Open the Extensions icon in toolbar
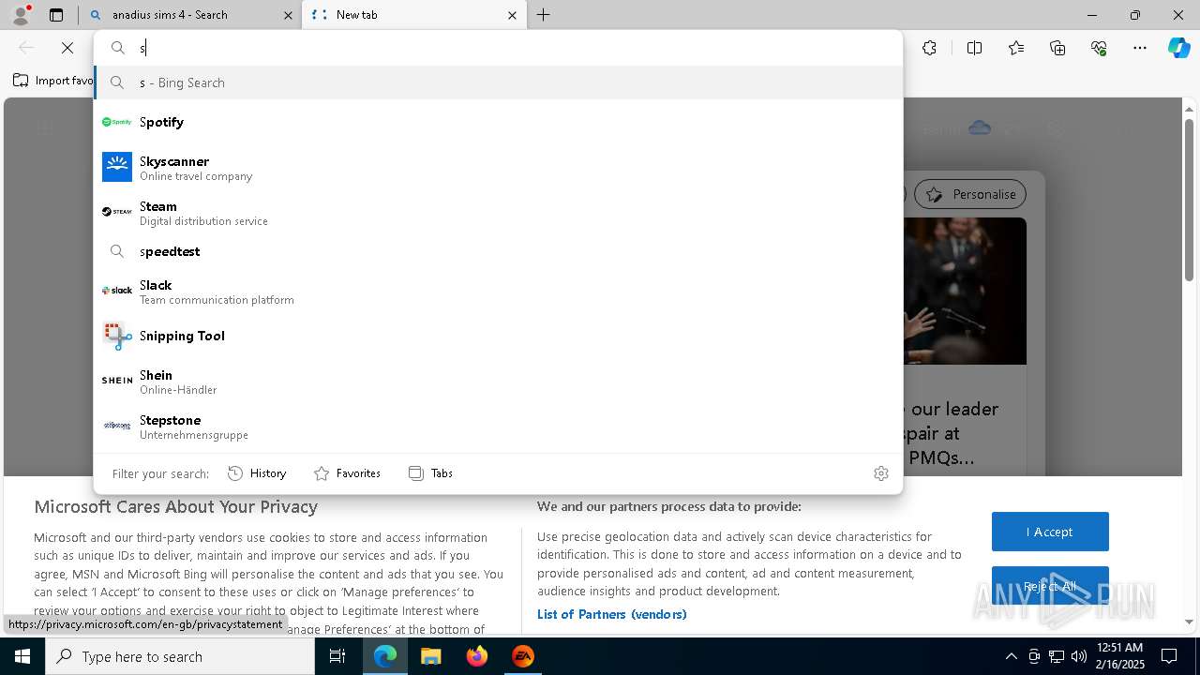The image size is (1200, 675). point(929,48)
